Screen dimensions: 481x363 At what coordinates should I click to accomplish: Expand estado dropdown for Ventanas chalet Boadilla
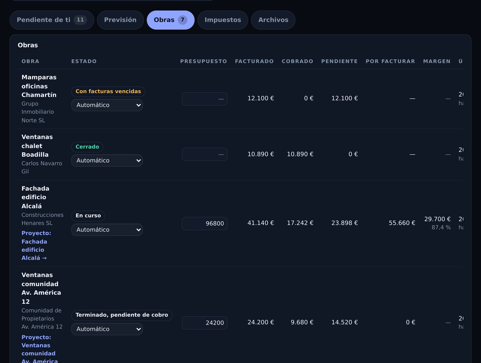coord(107,160)
